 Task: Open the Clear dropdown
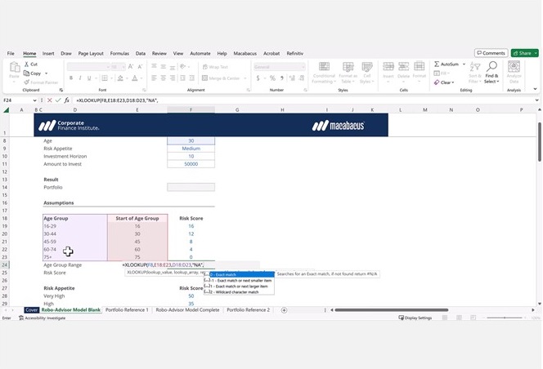[444, 82]
